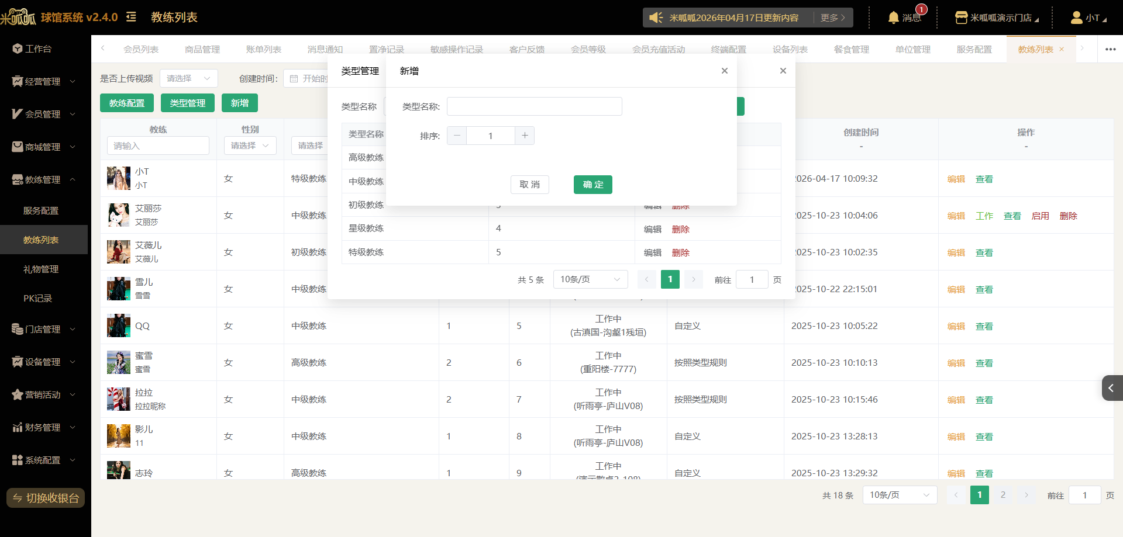Switch to 餐食管理 tab

[852, 49]
